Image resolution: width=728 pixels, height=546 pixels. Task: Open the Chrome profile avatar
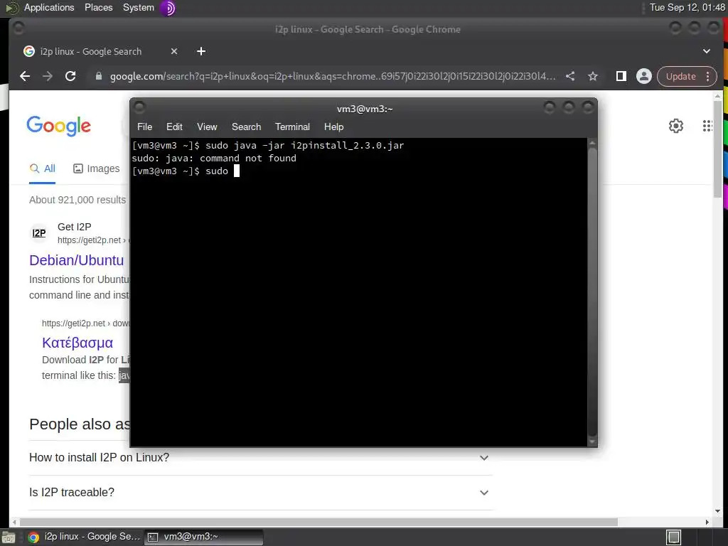644,76
